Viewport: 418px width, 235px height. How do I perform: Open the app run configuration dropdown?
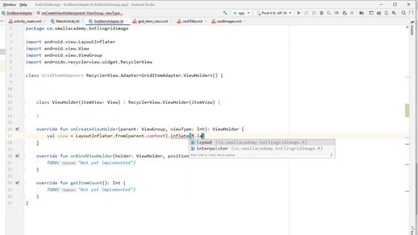tap(241, 13)
